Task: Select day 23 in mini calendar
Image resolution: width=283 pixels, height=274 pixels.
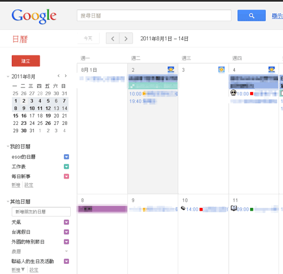Action: click(x=24, y=123)
